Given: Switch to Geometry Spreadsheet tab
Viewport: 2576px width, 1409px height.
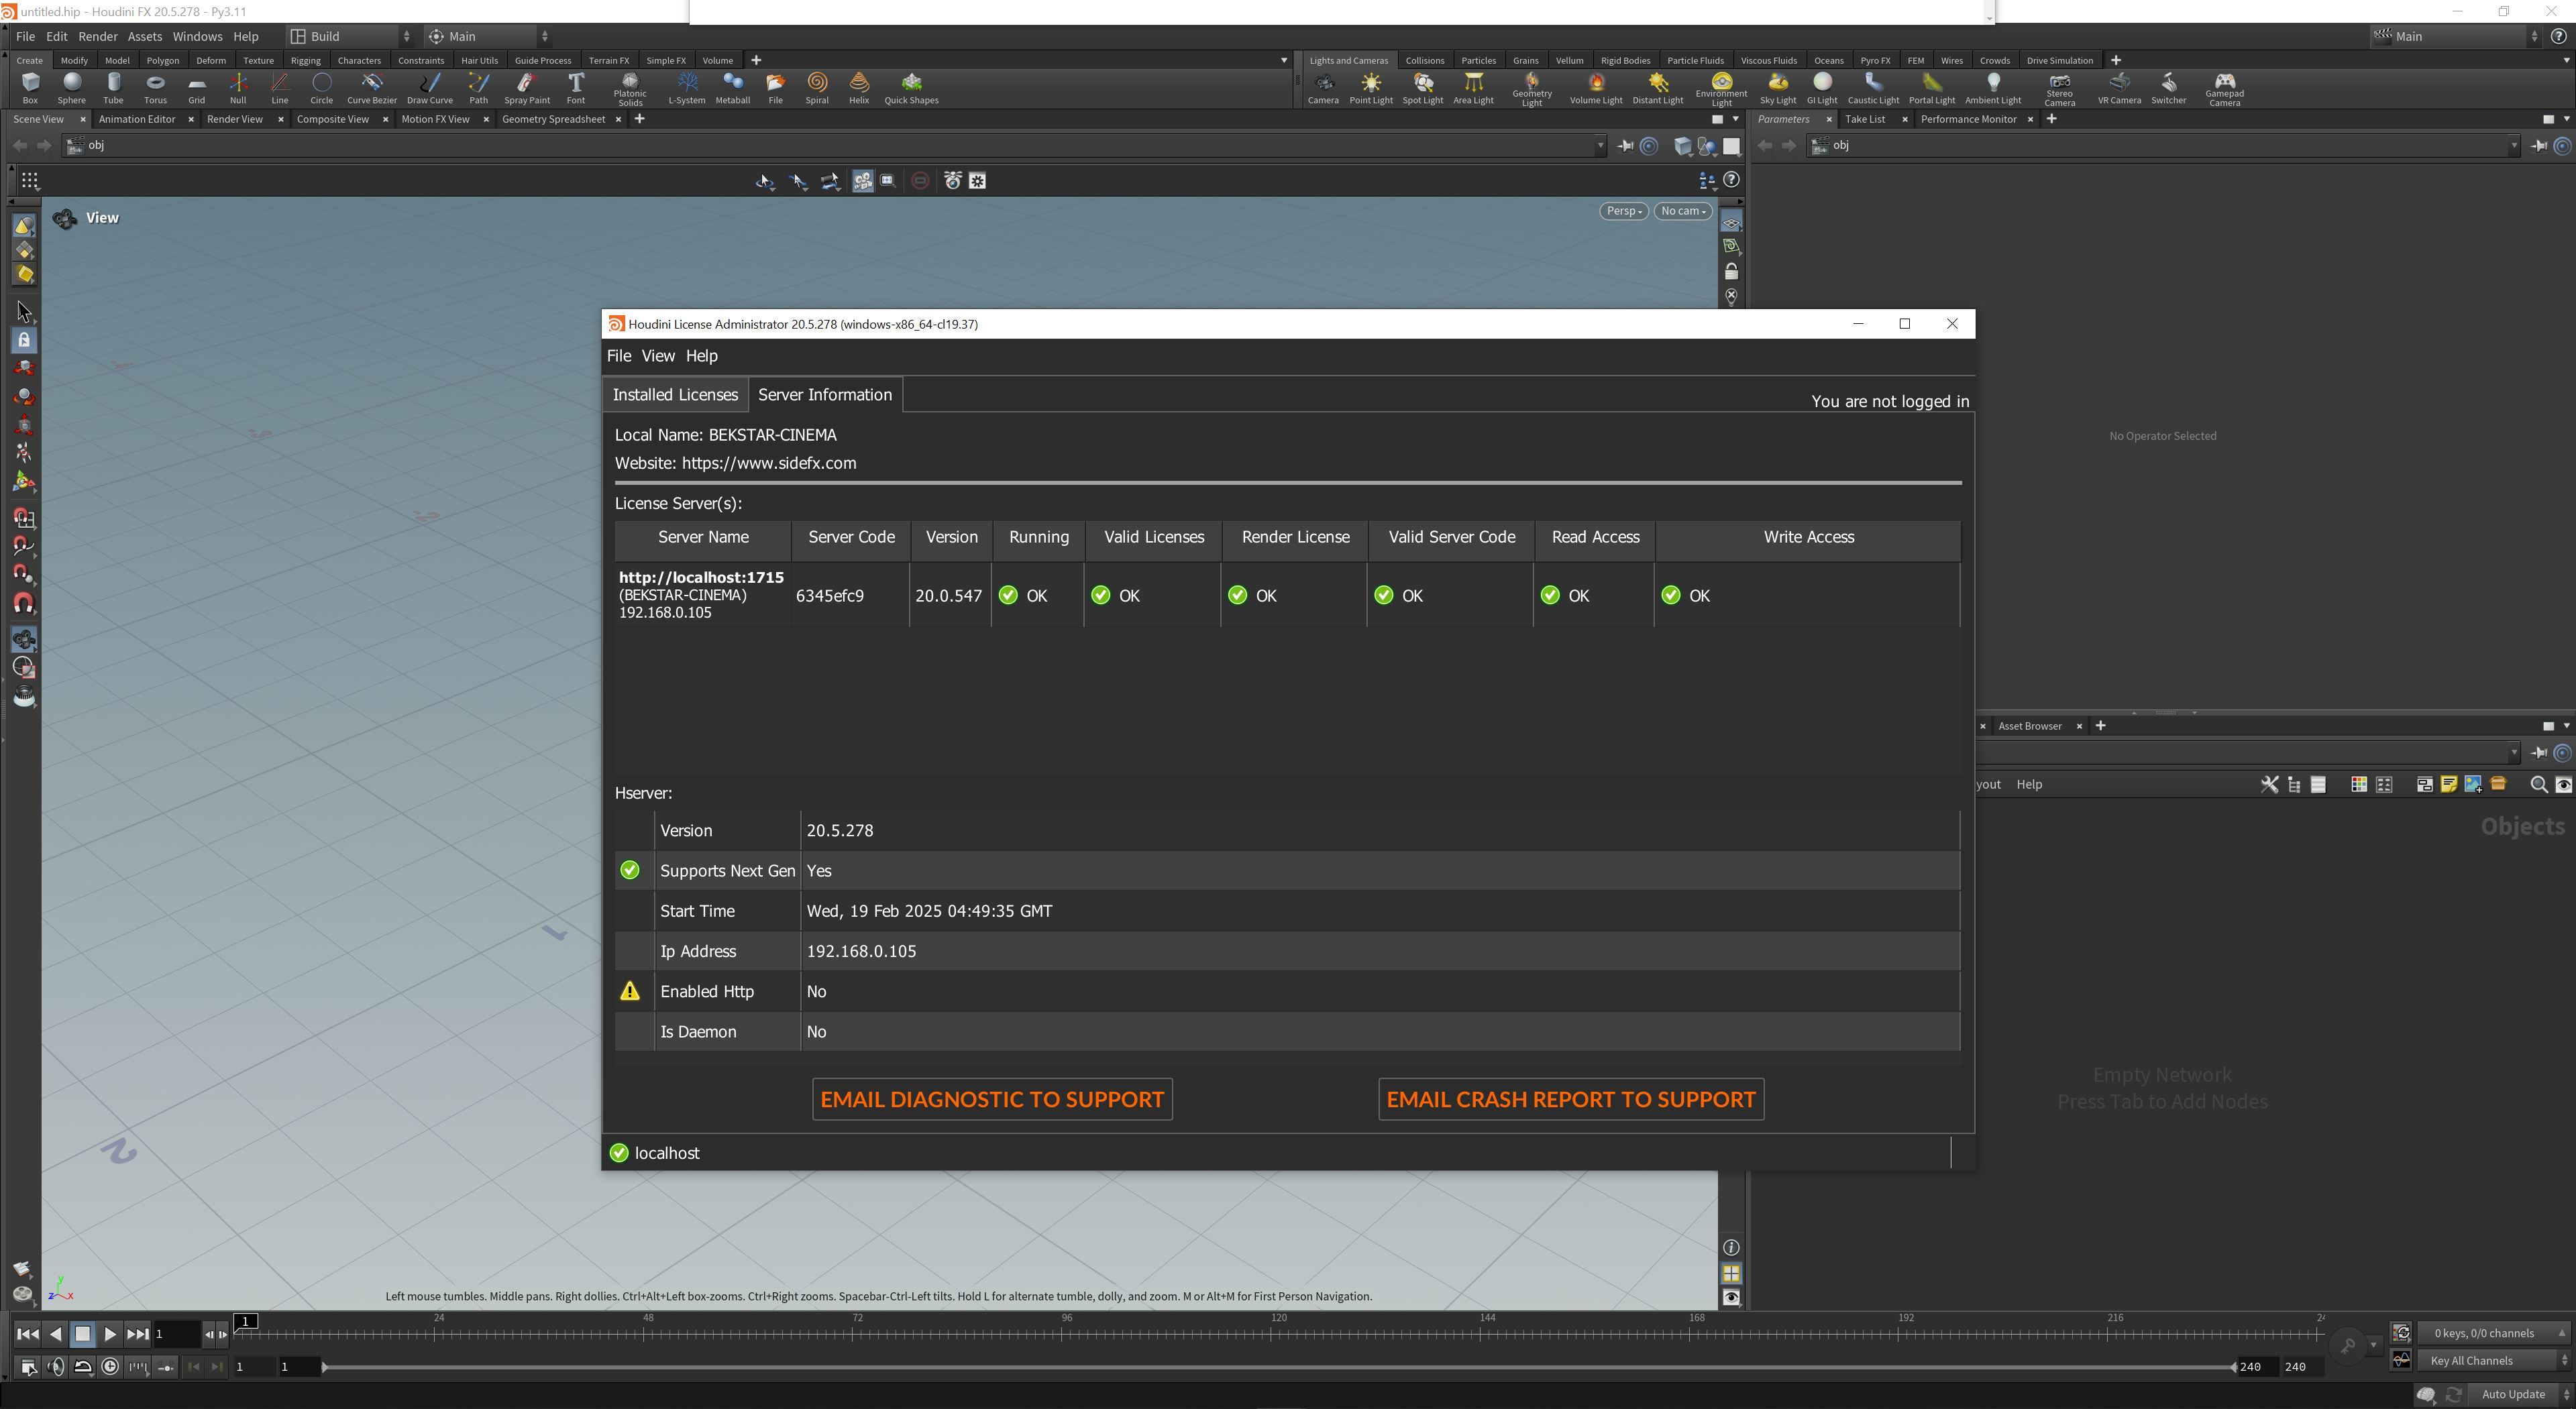Looking at the screenshot, I should point(553,119).
